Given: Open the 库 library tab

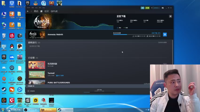Looking at the screenshot, I should click(x=41, y=11).
